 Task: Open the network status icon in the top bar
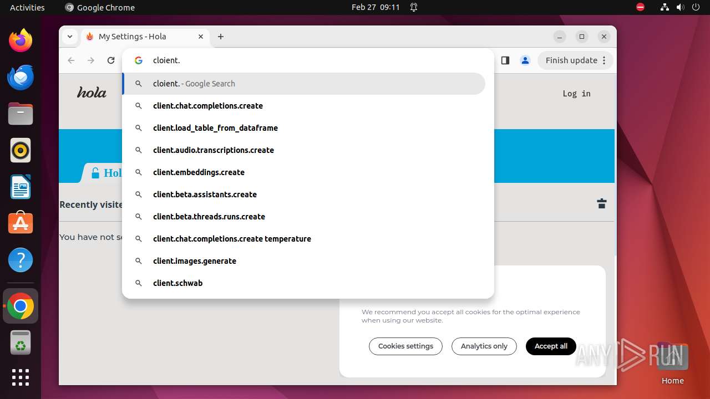(x=665, y=7)
